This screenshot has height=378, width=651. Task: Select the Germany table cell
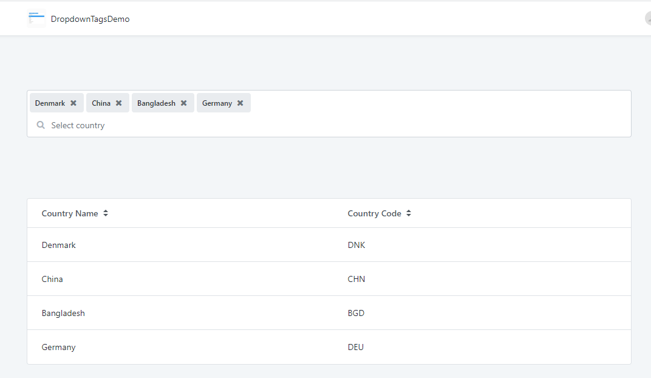tap(58, 347)
